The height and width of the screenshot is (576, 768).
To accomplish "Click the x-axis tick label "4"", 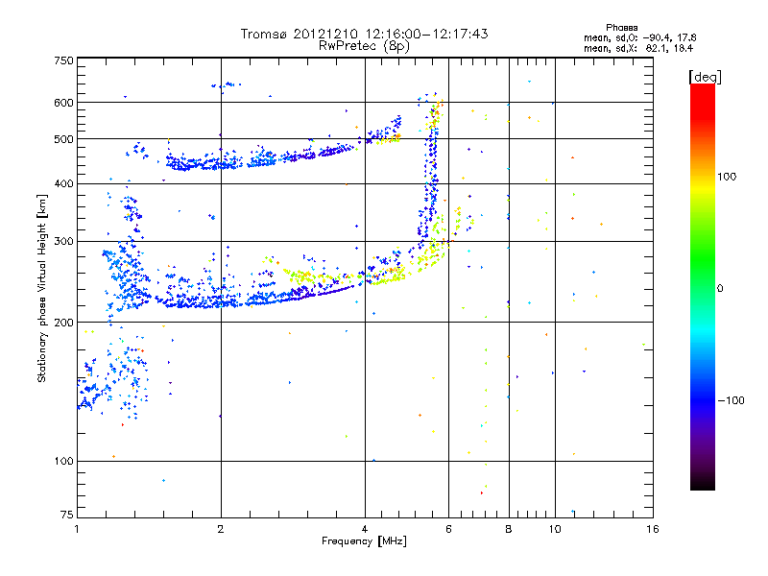I will pyautogui.click(x=365, y=529).
